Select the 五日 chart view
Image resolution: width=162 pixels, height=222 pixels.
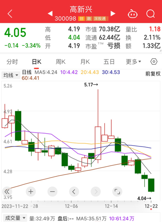tap(109, 62)
